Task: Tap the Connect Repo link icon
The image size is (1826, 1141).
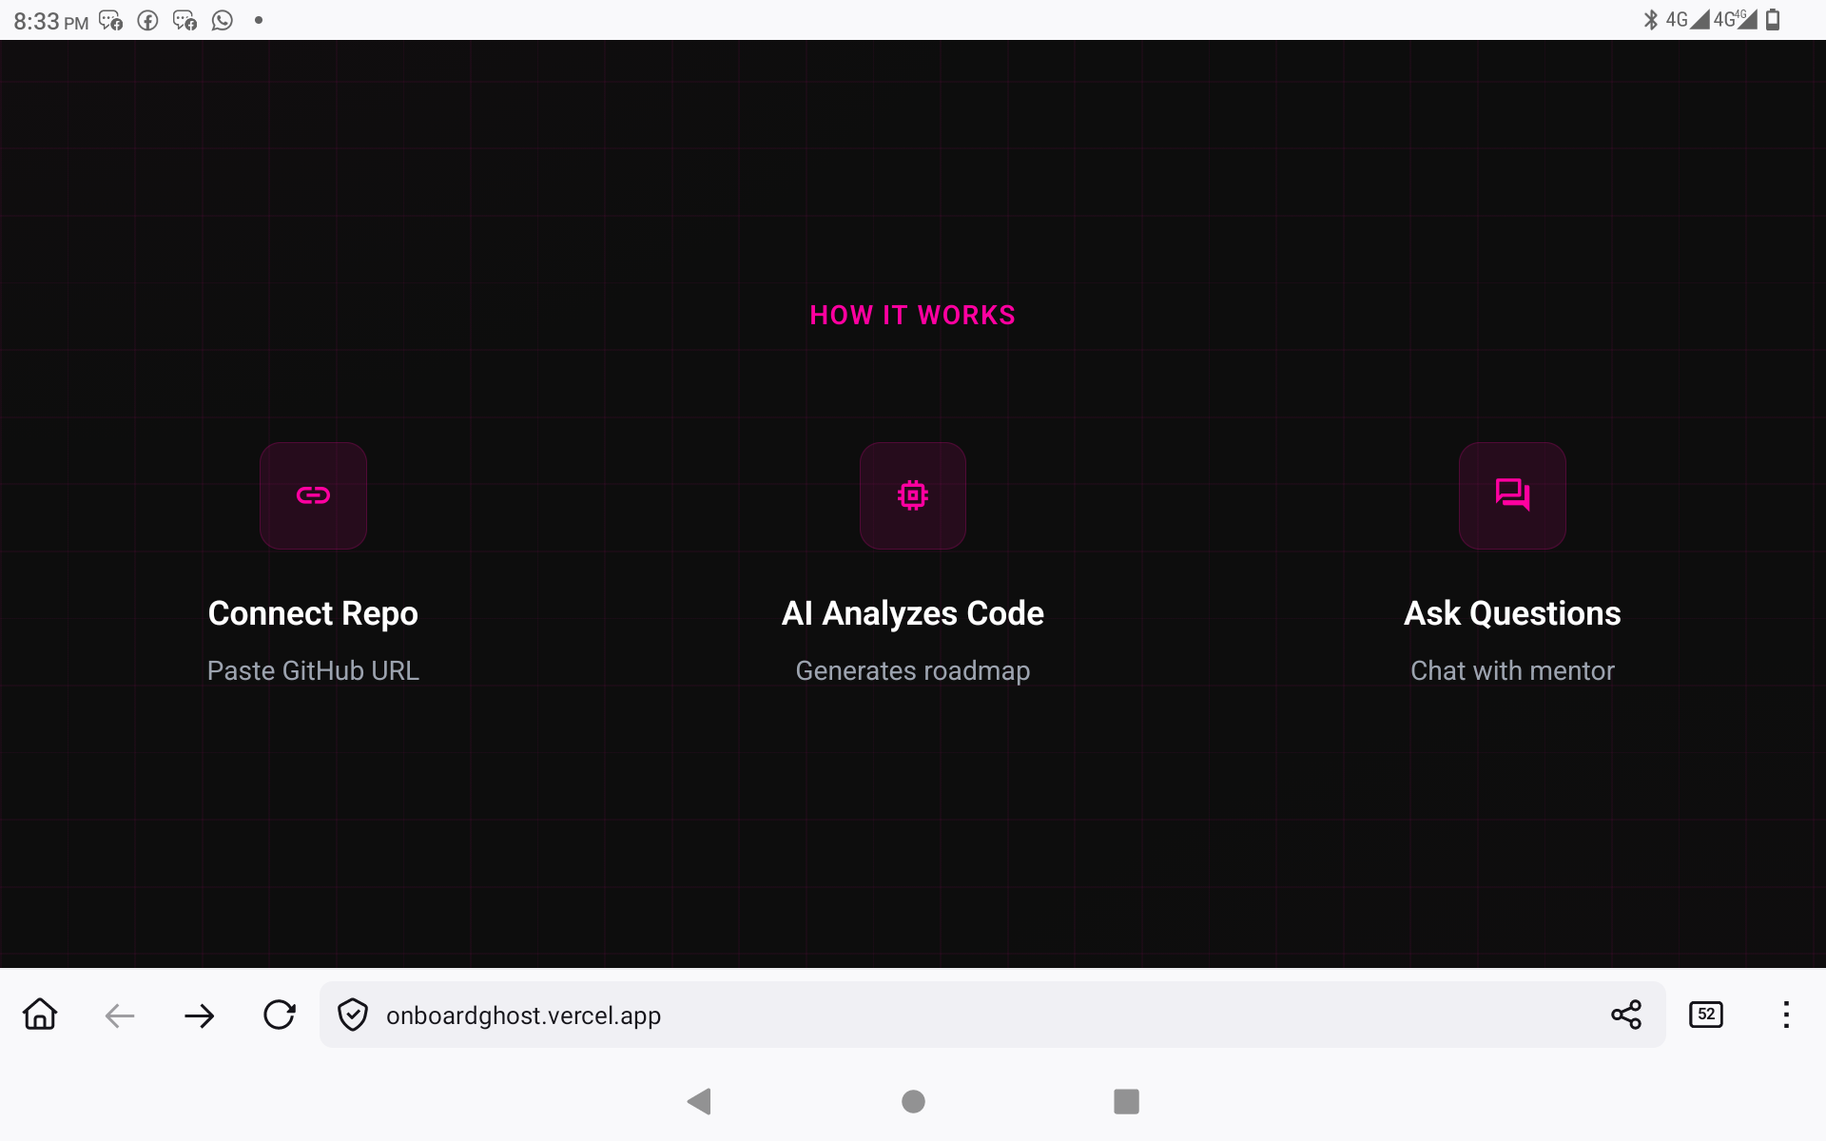Action: 313,495
